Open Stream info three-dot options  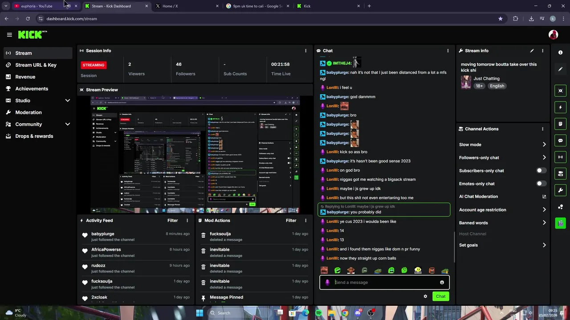point(542,51)
